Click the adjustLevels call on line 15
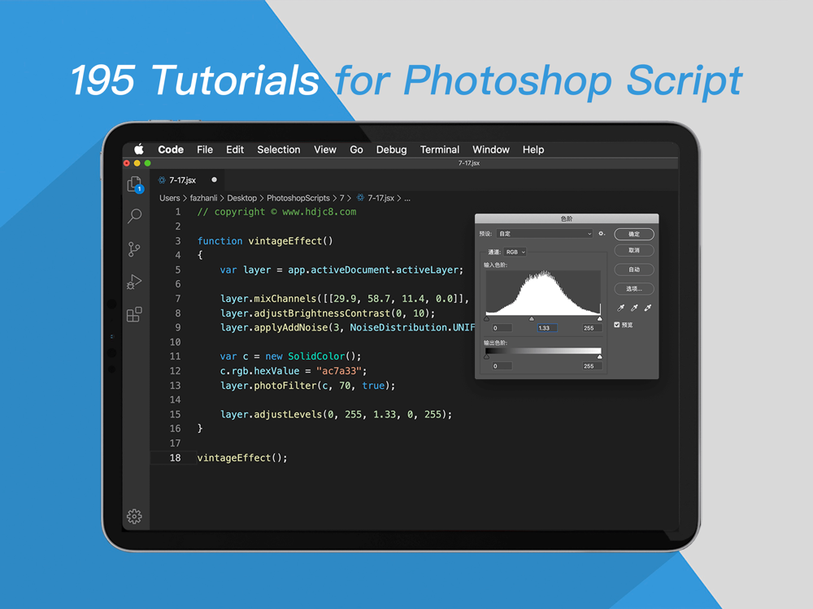813x609 pixels. [x=336, y=414]
